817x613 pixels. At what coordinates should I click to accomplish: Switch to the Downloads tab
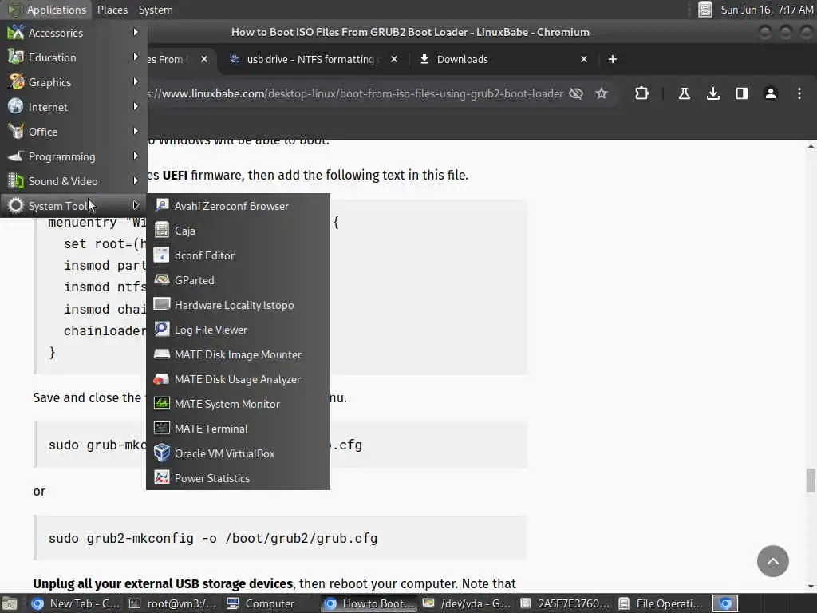click(x=463, y=59)
